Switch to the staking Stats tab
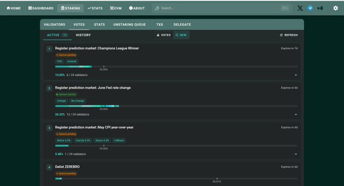Screen dimensions: 344x186 [x=99, y=24]
